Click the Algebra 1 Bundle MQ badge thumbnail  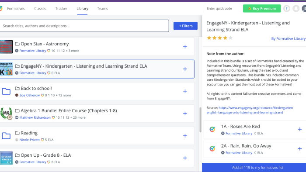point(6,114)
